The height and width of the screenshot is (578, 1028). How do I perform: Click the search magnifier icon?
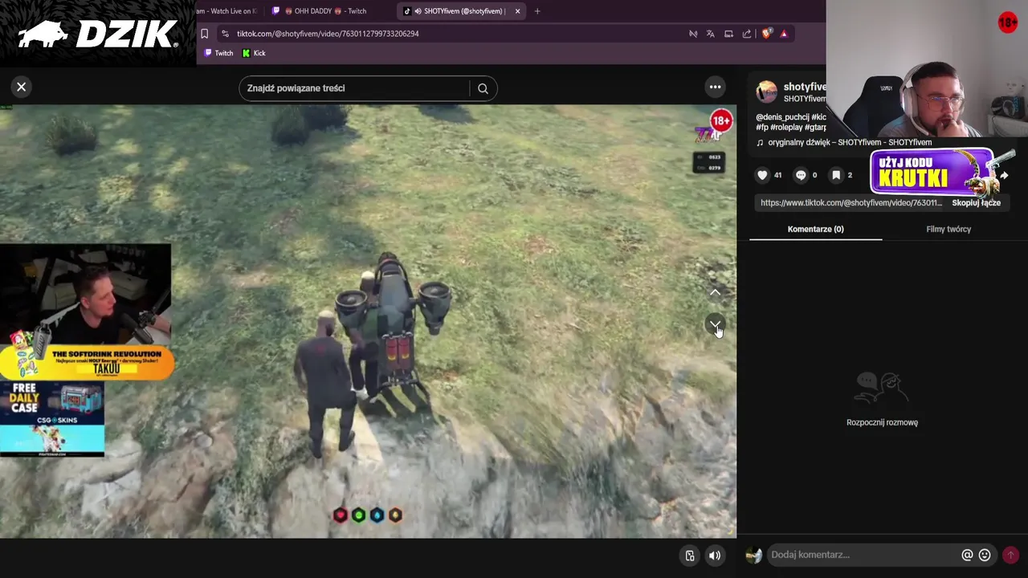click(x=483, y=88)
